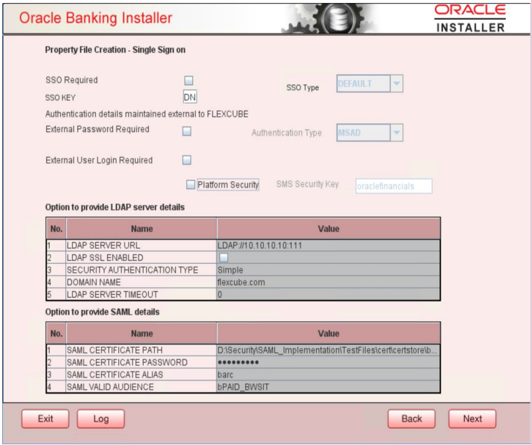The width and height of the screenshot is (531, 445).
Task: Click the SSO KEY field containing DN
Action: 190,98
